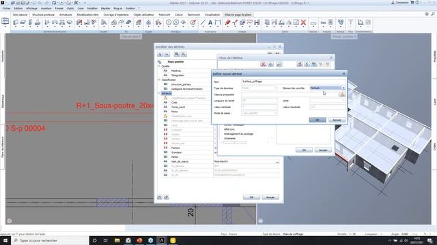
Task: Click the red pencil modify tool in the ribbon
Action: (227, 22)
